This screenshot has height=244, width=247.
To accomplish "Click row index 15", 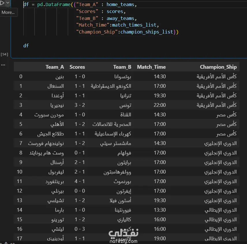I will [x=20, y=219].
